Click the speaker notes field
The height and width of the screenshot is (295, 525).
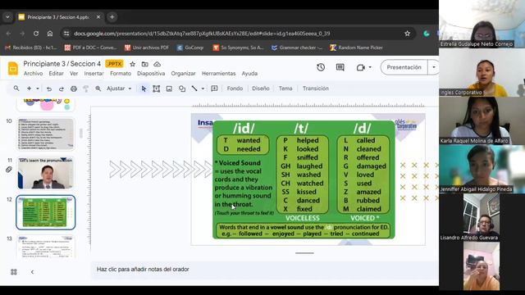pyautogui.click(x=264, y=270)
